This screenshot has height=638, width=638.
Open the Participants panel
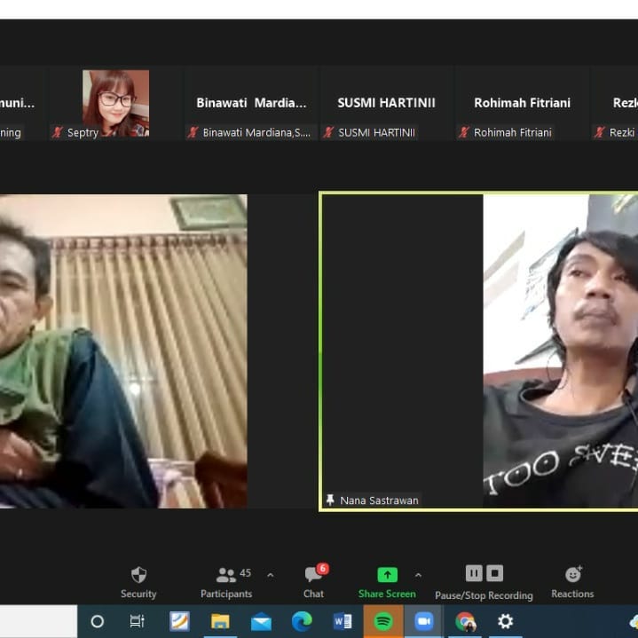coord(226,581)
